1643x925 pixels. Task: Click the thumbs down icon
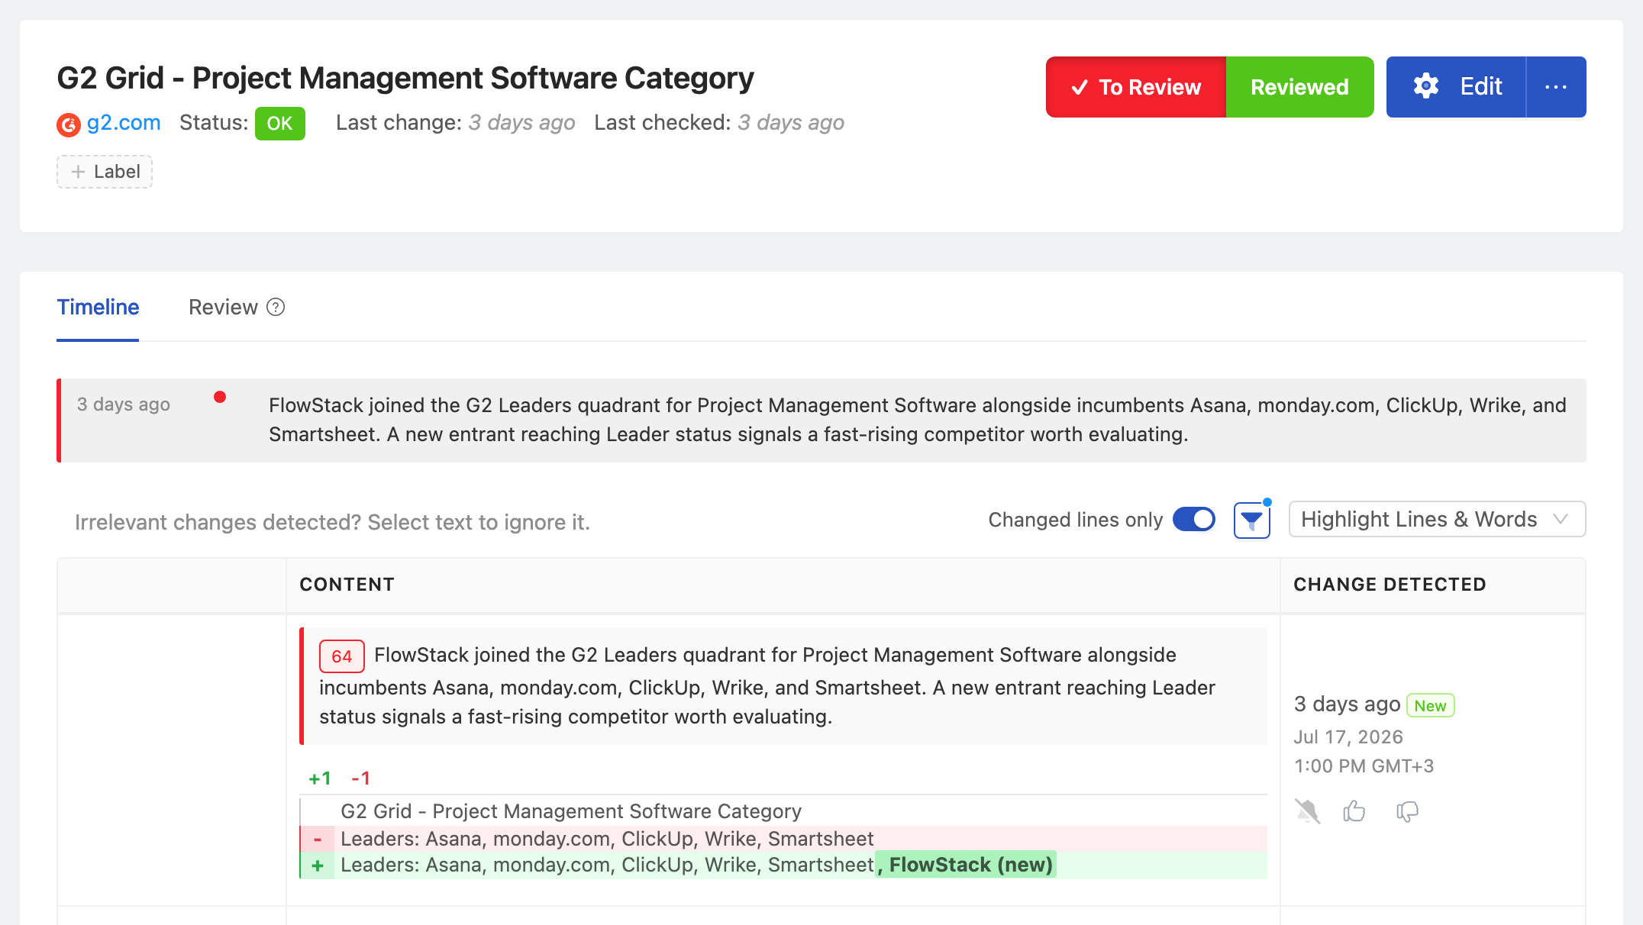[1407, 811]
